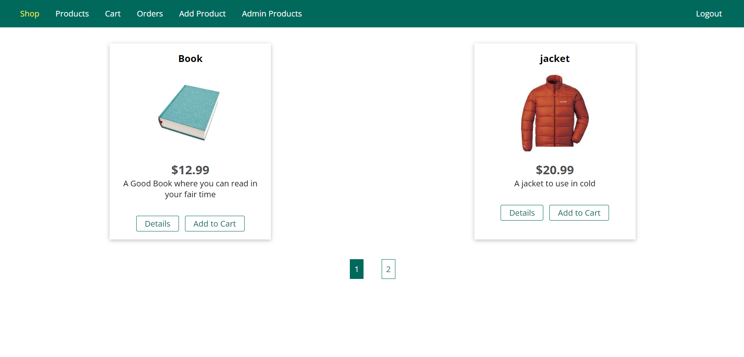
Task: Click the jacket product title
Action: pos(555,59)
